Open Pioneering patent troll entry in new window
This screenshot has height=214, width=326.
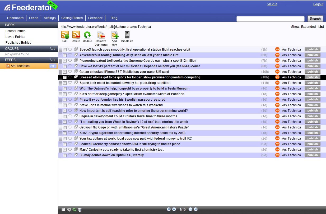coord(76,60)
